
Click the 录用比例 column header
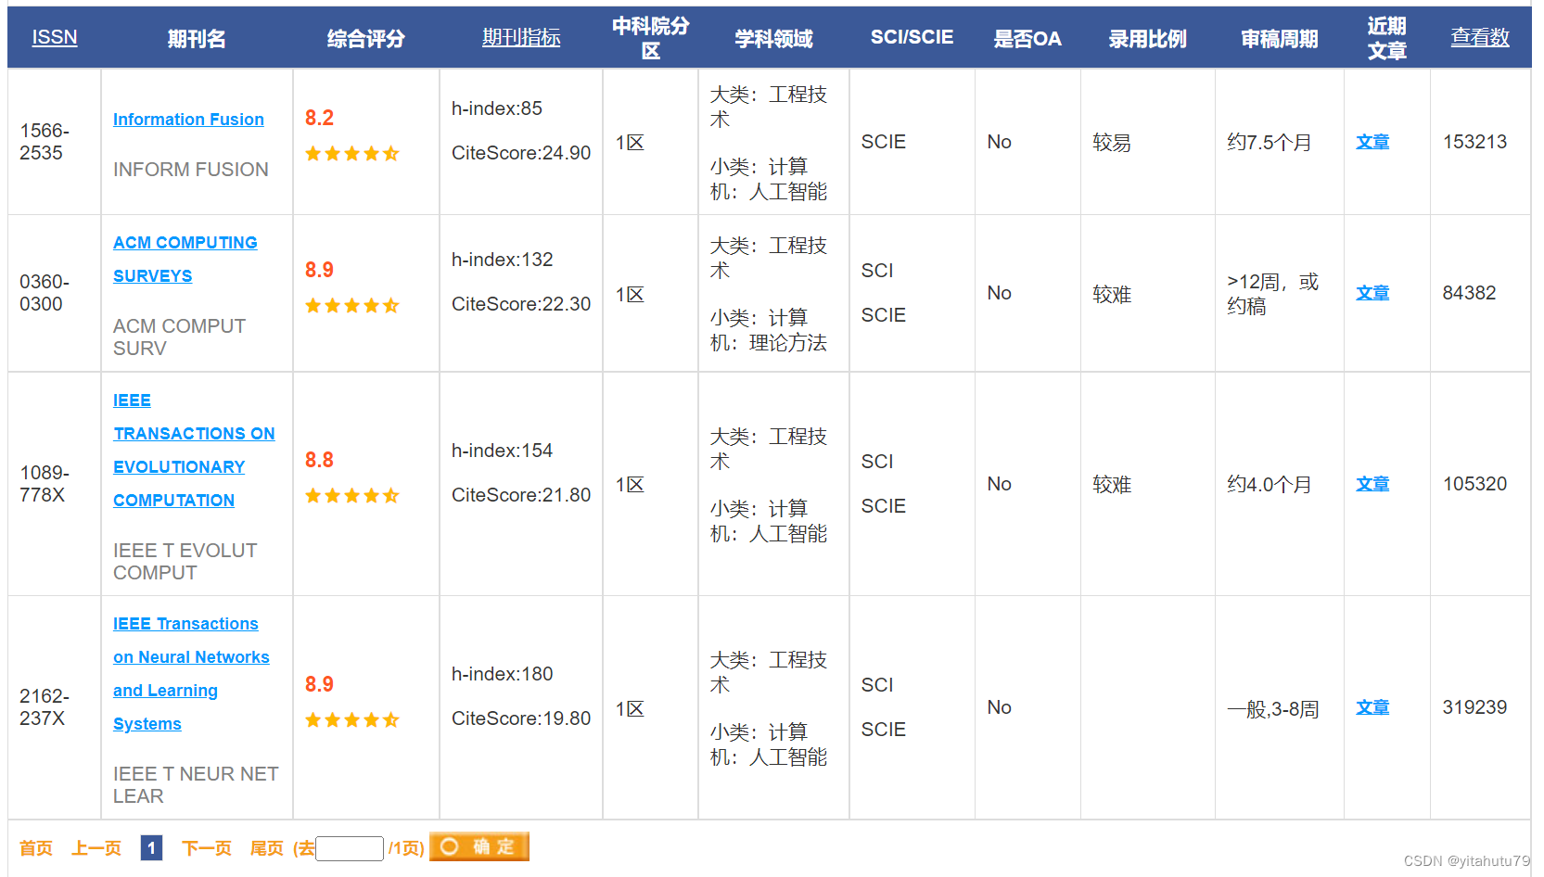1147,38
